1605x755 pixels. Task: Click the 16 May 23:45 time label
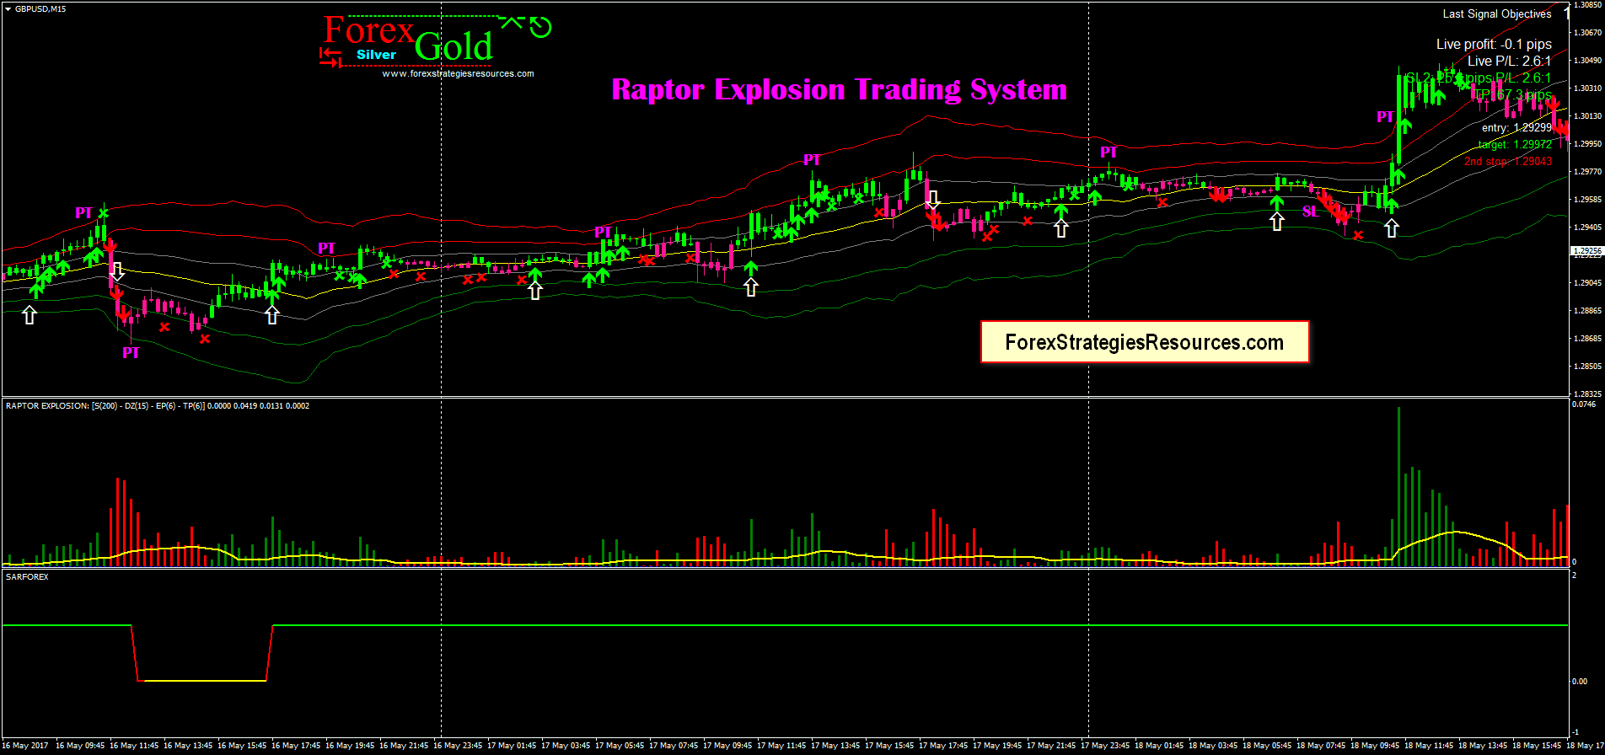coord(458,746)
